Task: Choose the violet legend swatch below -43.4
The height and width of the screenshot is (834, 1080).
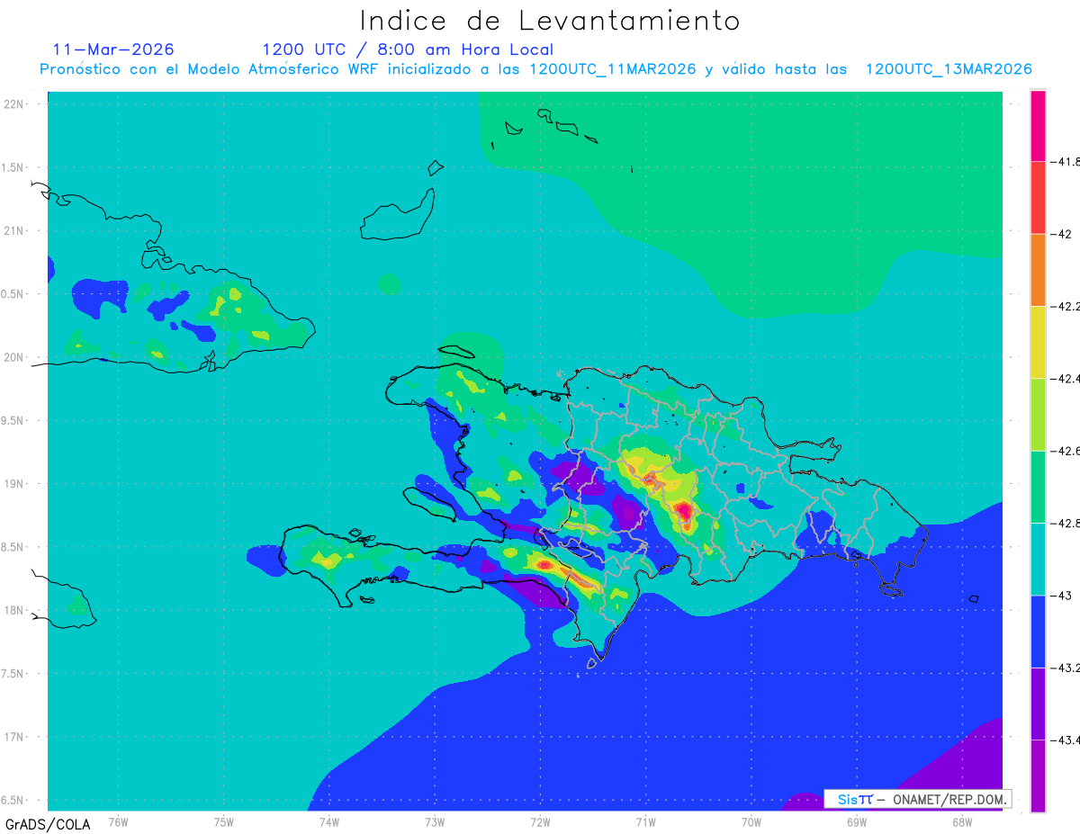Action: click(1038, 776)
